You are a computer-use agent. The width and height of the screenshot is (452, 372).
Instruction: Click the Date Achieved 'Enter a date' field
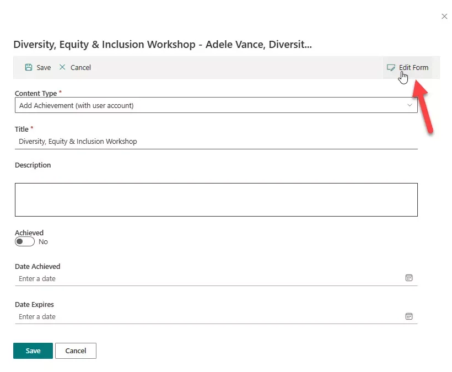pos(209,278)
